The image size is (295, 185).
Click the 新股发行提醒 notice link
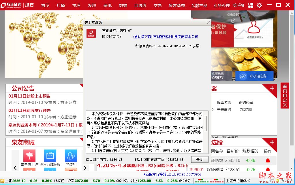click(x=172, y=174)
